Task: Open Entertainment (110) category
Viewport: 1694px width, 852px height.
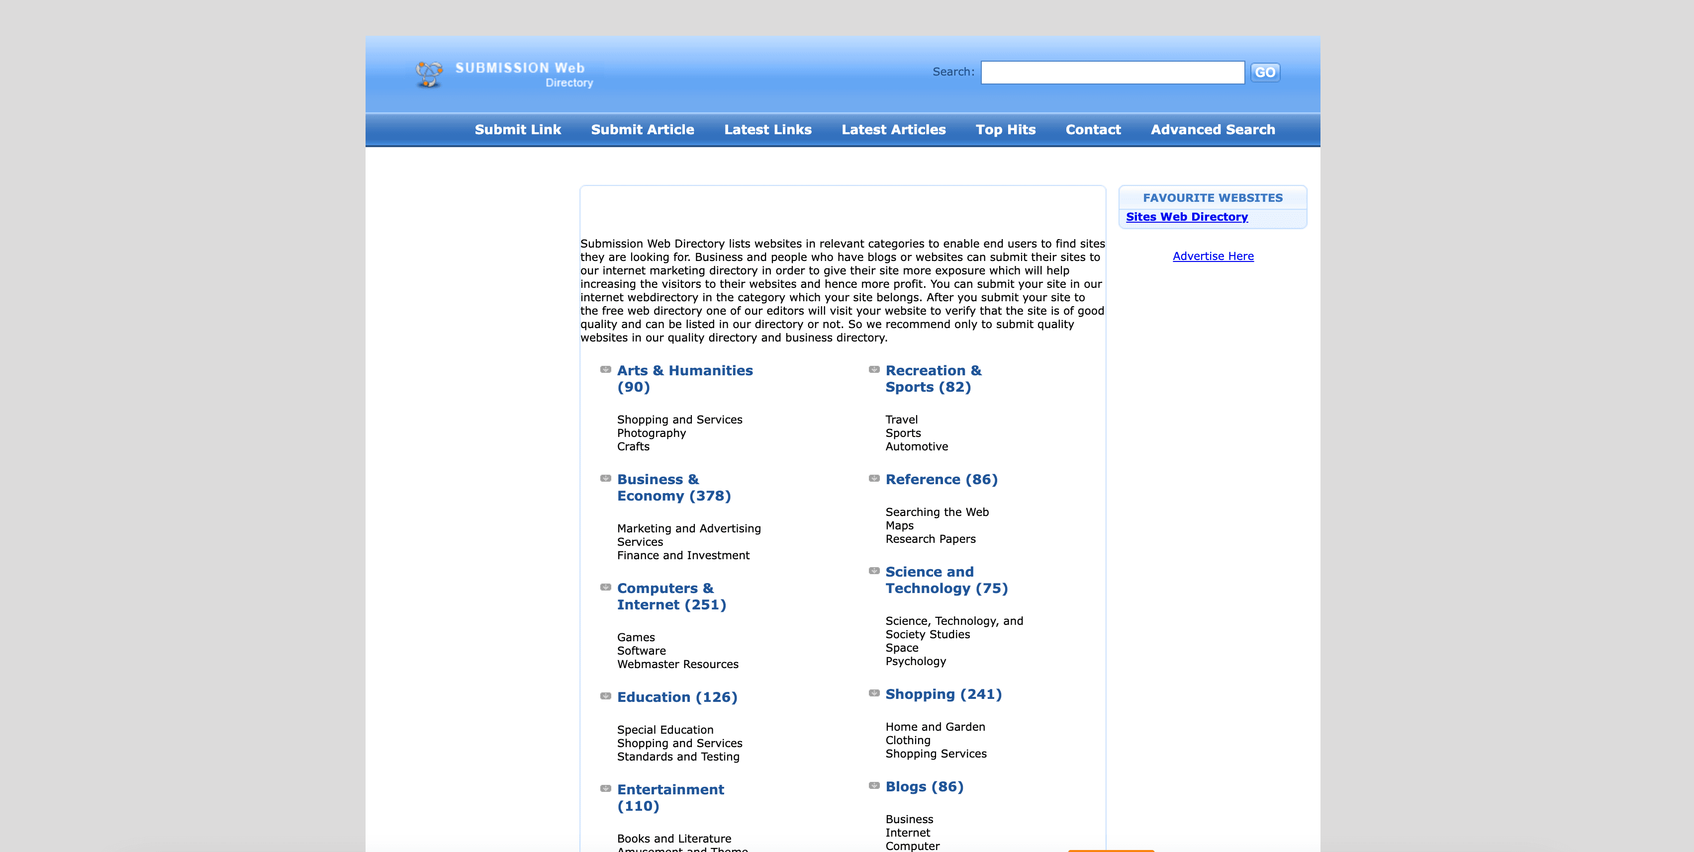Action: coord(670,797)
